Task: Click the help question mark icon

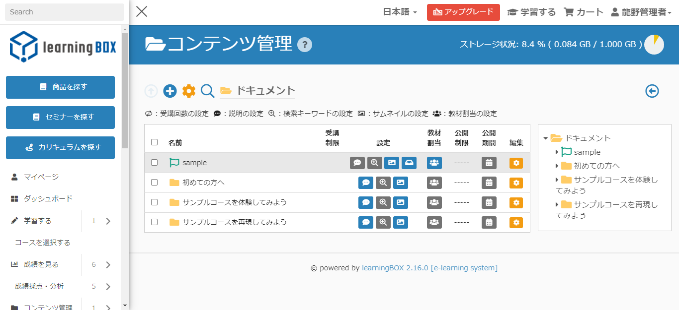Action: [304, 45]
